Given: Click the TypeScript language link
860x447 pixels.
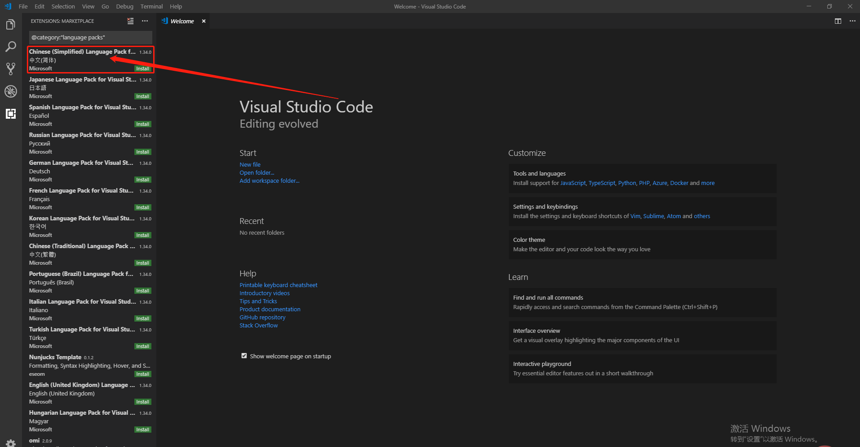Looking at the screenshot, I should click(602, 183).
